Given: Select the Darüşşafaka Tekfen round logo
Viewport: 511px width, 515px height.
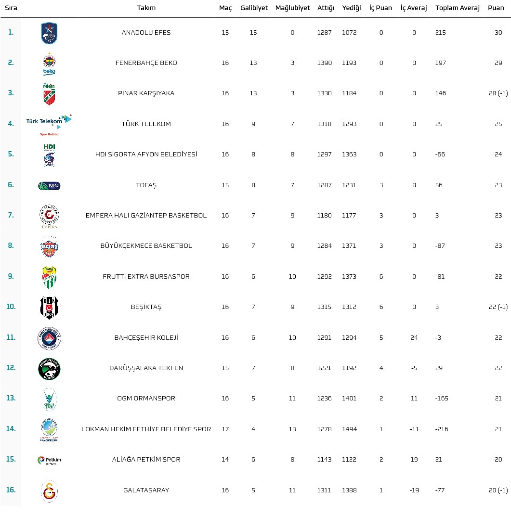Looking at the screenshot, I should (49, 369).
